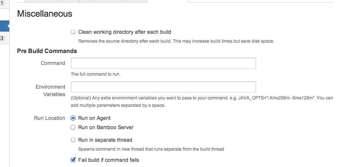The width and height of the screenshot is (341, 167).
Task: Click into the Environment Variables input box
Action: click(163, 87)
